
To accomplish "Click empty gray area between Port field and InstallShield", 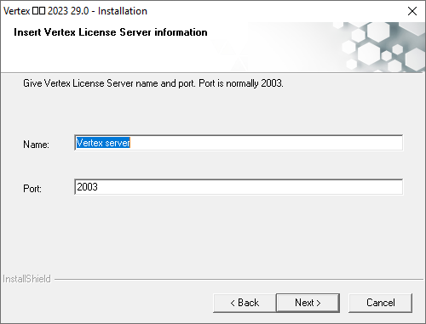I will pos(213,236).
